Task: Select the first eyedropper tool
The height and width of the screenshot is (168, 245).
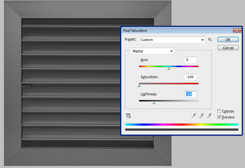Action: tap(194, 116)
